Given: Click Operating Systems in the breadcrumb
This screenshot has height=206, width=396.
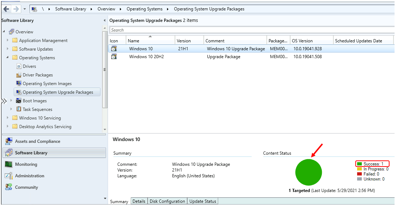Looking at the screenshot, I should pos(144,9).
